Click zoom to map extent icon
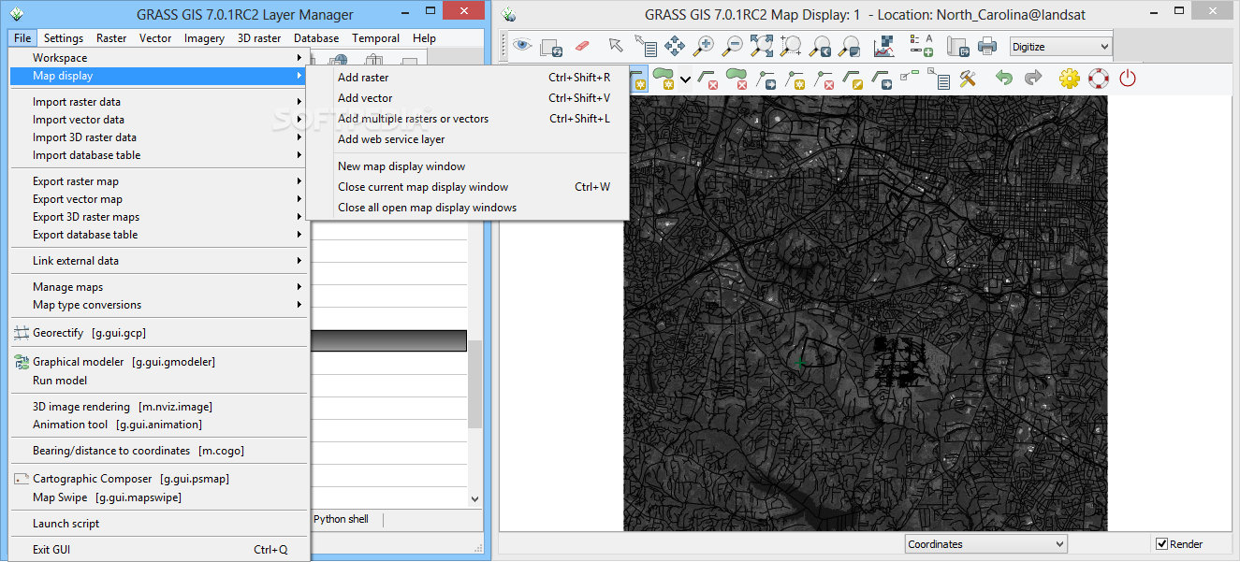 click(762, 45)
